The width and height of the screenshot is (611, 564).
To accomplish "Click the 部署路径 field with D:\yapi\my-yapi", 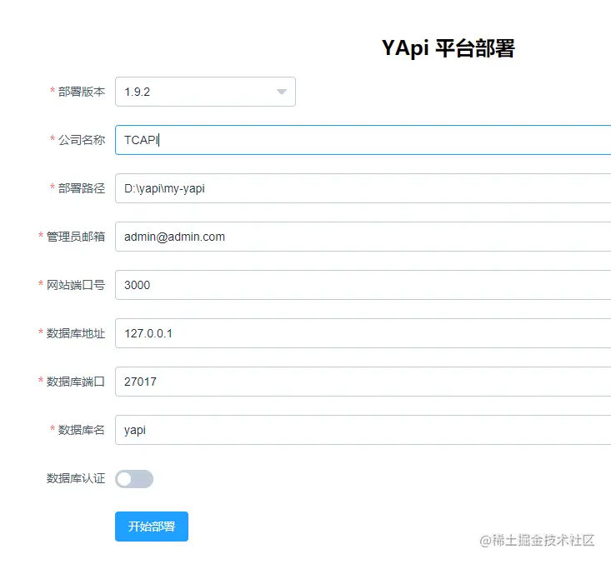I will 363,188.
